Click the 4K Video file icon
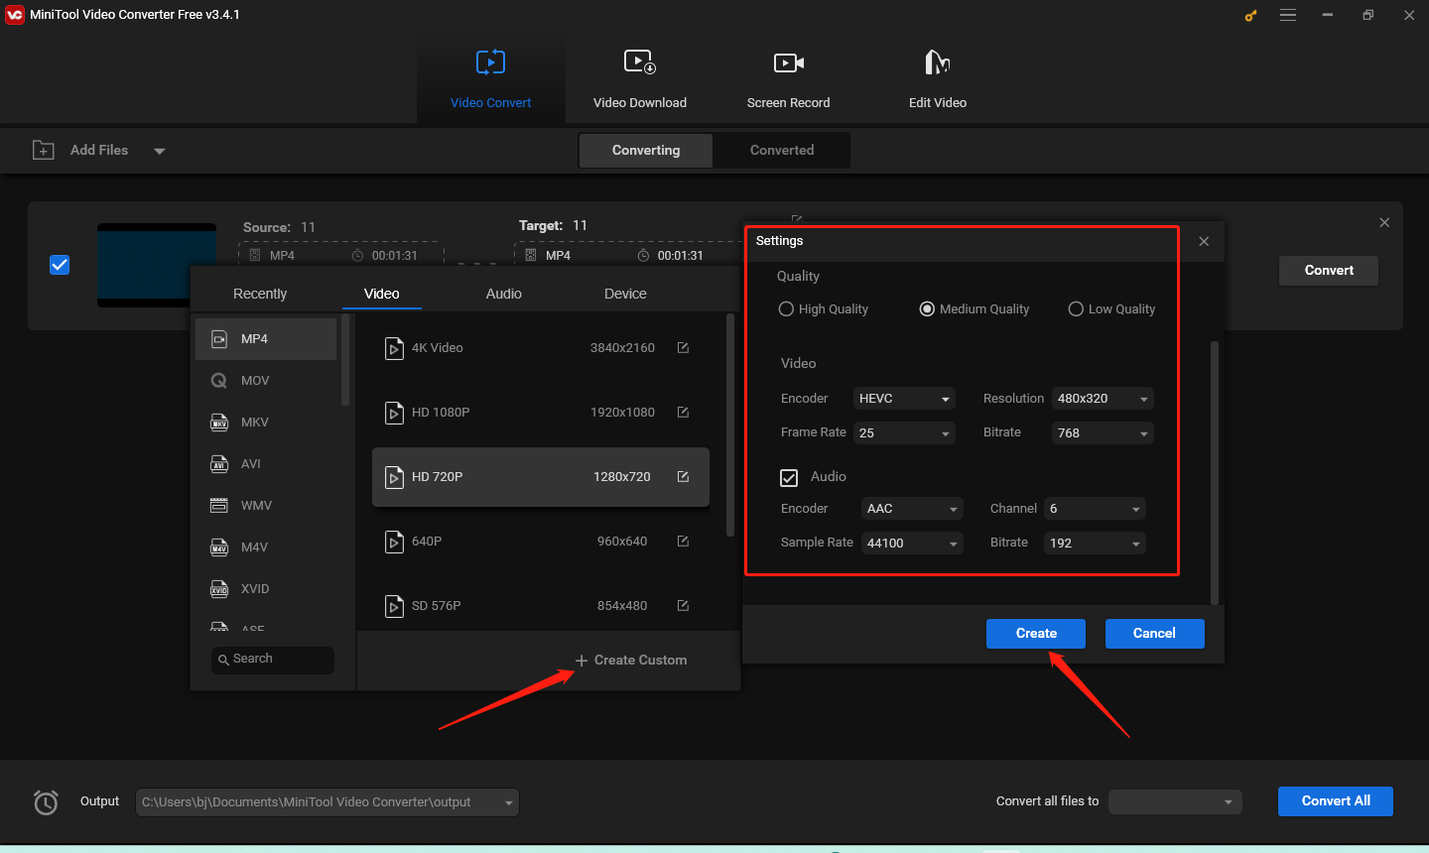The image size is (1429, 853). pos(394,348)
